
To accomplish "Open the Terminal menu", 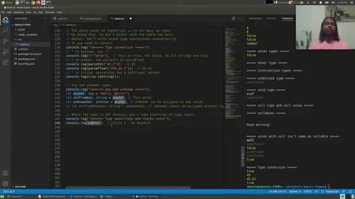I will pos(50,12).
